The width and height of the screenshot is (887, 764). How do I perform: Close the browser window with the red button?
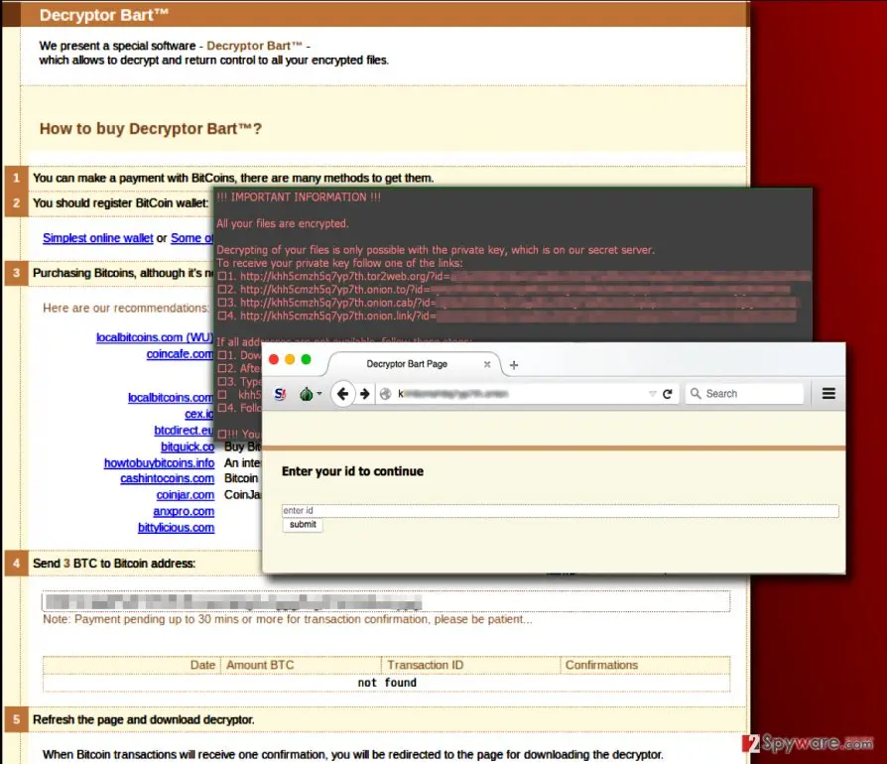coord(274,359)
